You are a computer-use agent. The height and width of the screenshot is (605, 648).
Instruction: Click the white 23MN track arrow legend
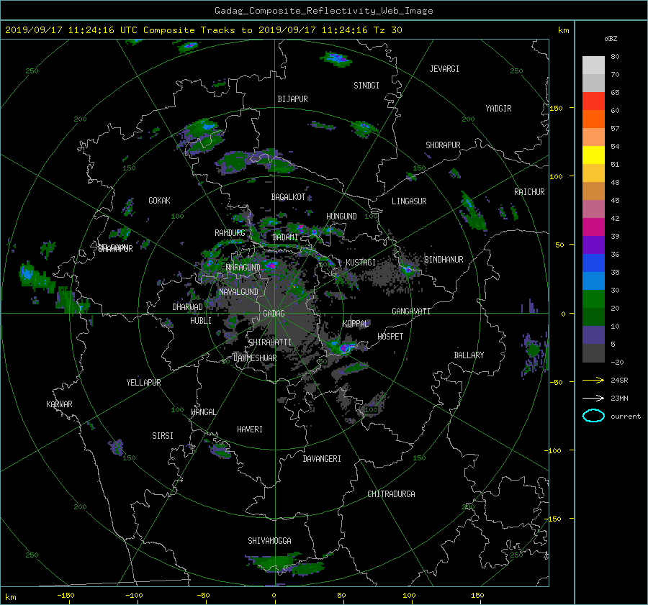click(x=593, y=398)
